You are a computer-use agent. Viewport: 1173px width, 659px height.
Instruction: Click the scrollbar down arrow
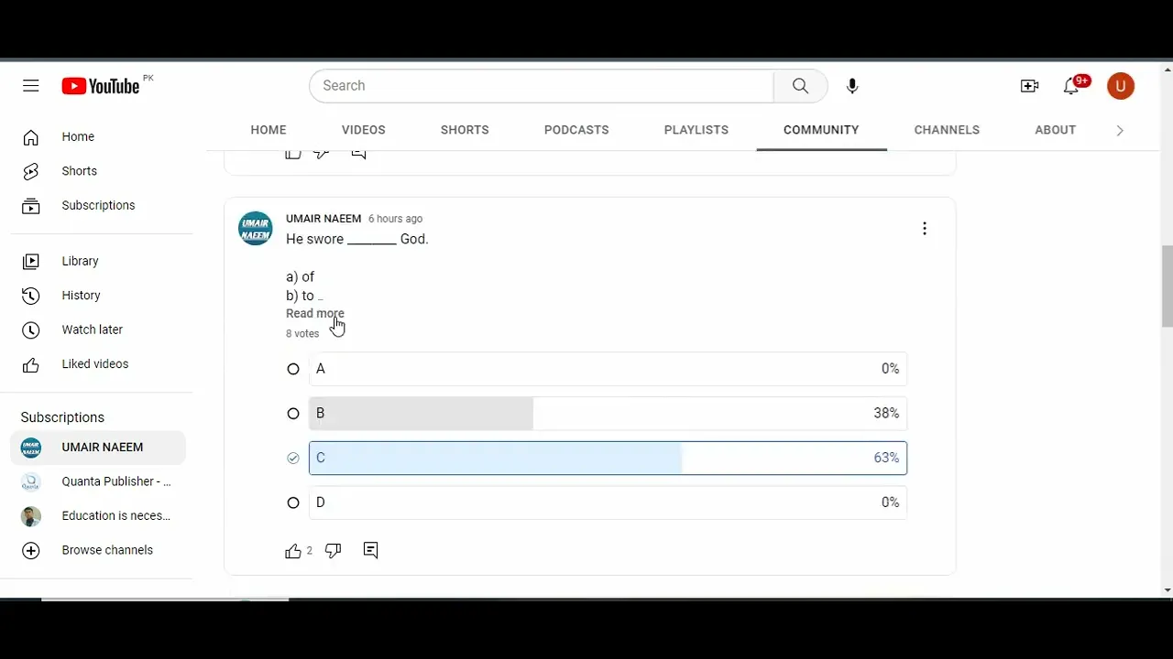pos(1167,590)
